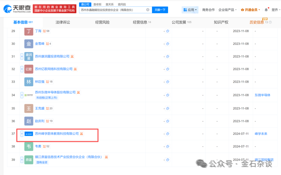The height and width of the screenshot is (175, 281).
Task: Click the history clock icon in 镇江鼎富 row
Action: point(167,159)
